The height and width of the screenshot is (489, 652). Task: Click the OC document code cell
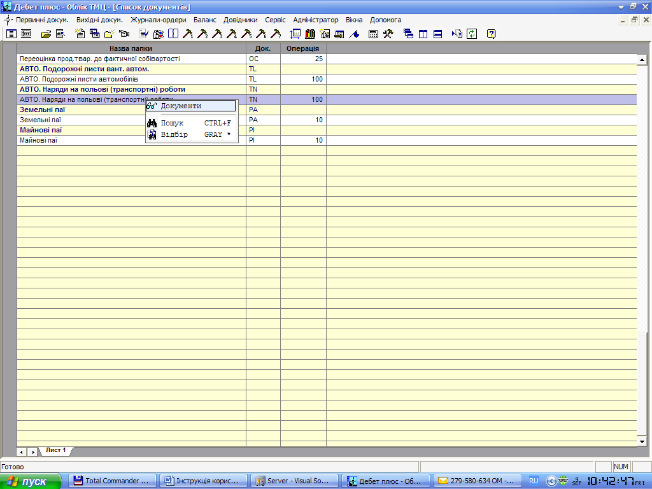click(x=263, y=59)
